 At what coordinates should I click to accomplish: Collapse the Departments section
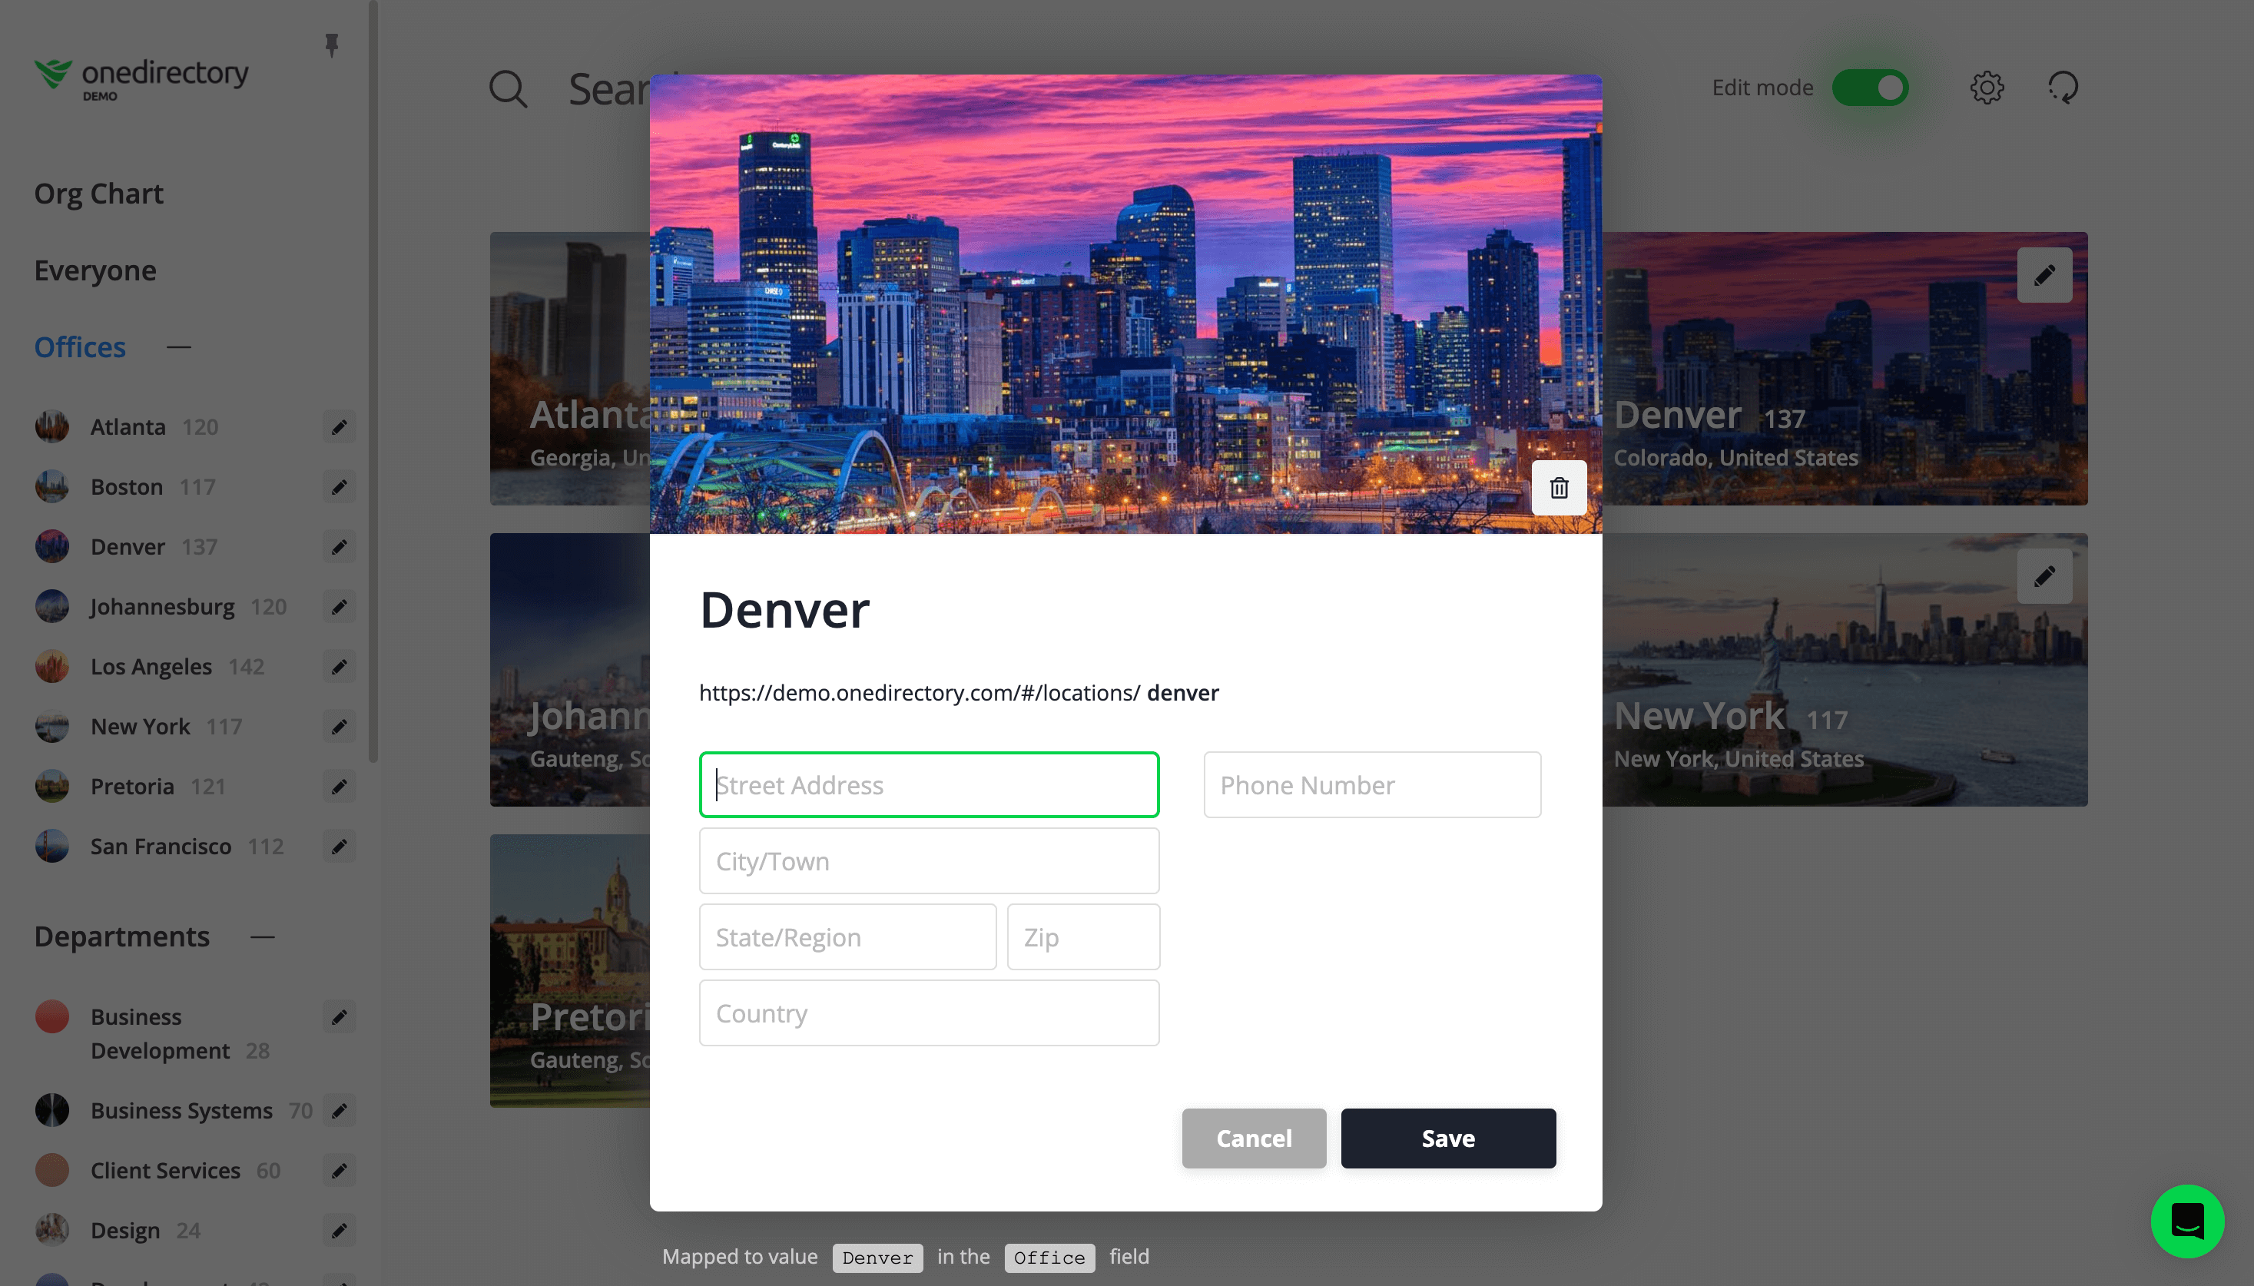pyautogui.click(x=262, y=935)
